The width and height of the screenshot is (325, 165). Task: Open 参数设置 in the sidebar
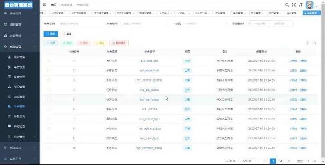click(20, 116)
